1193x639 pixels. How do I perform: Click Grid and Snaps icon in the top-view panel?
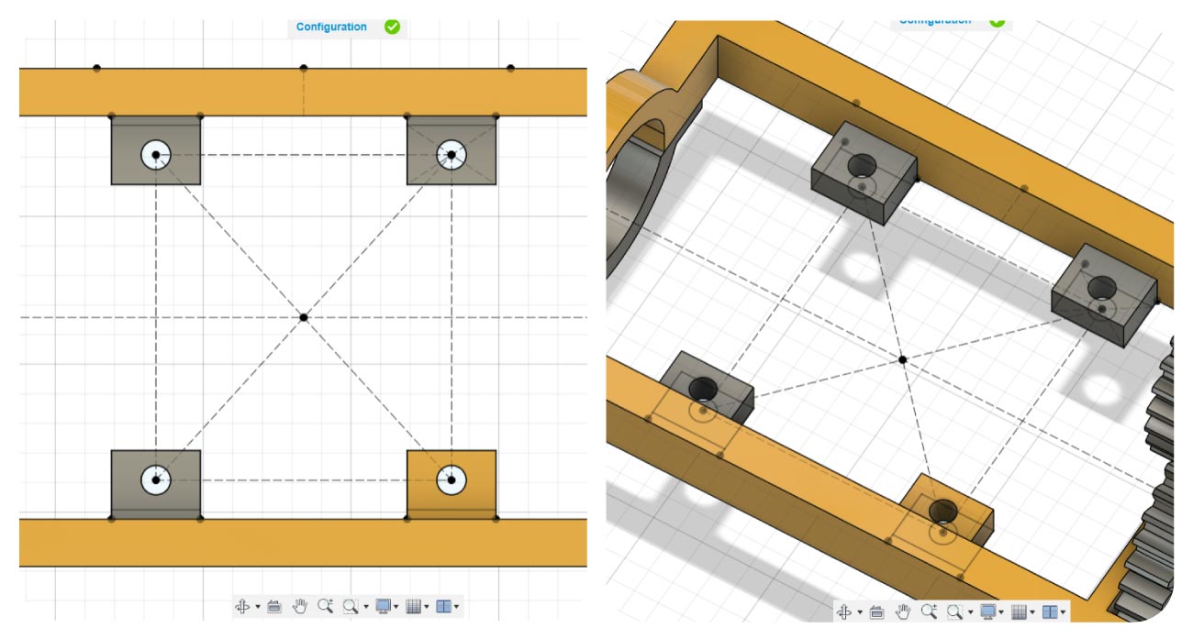pyautogui.click(x=413, y=606)
